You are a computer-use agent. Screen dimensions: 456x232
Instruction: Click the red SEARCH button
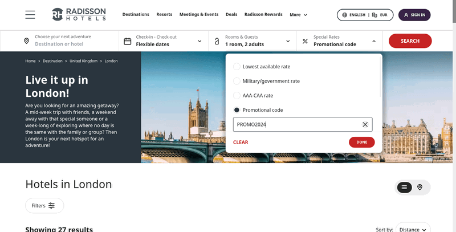(410, 40)
